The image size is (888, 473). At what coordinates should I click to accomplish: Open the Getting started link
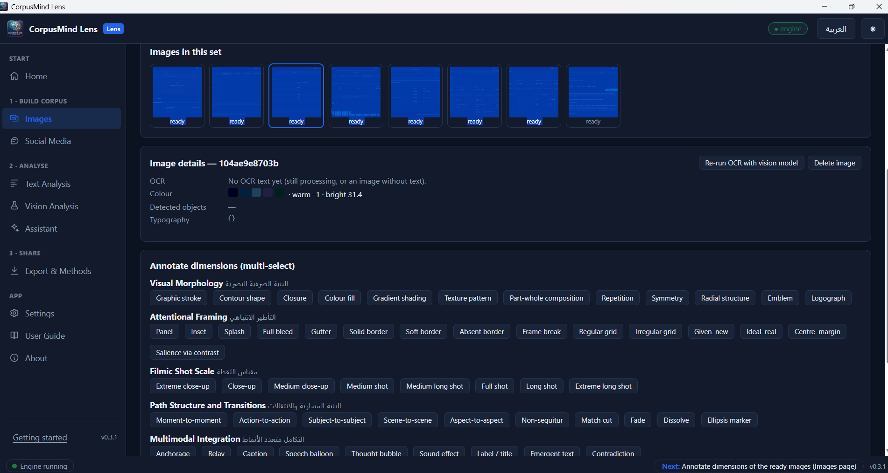click(40, 437)
